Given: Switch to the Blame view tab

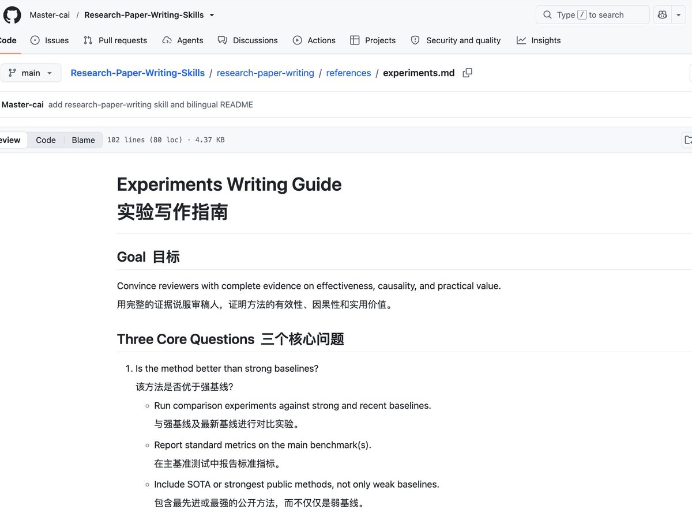Looking at the screenshot, I should 83,140.
